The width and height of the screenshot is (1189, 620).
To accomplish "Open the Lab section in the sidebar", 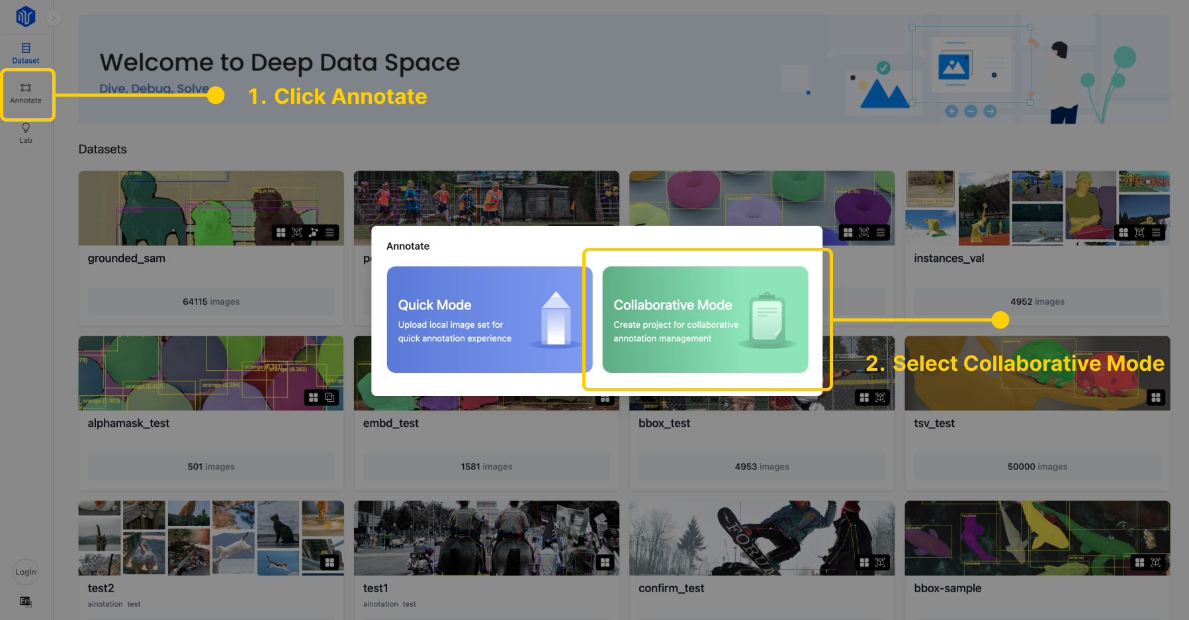I will pos(26,133).
